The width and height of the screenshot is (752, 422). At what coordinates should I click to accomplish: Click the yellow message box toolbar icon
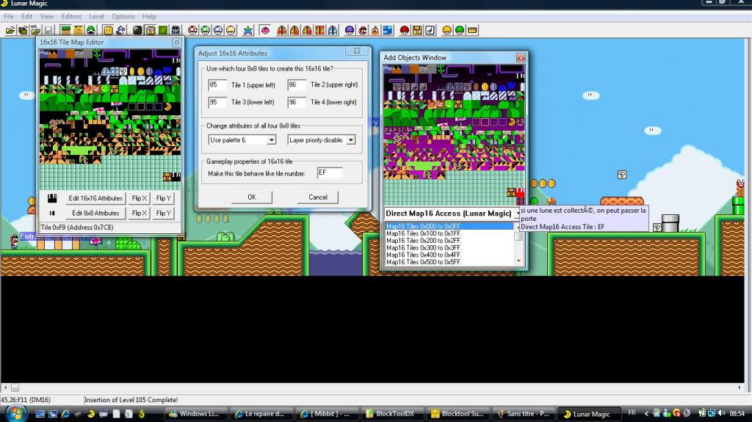[472, 30]
